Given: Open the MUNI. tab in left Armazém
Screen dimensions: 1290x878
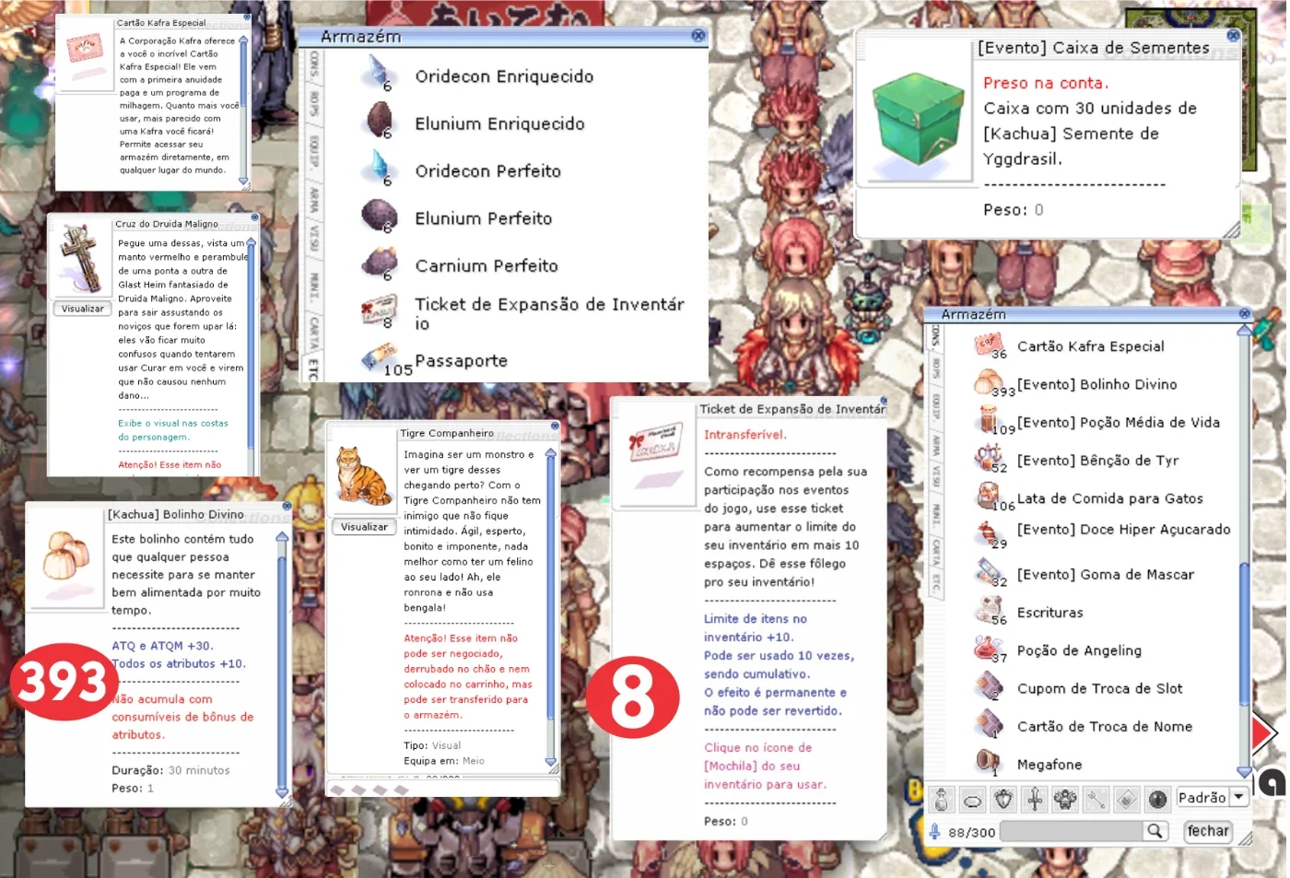Looking at the screenshot, I should coord(313,287).
